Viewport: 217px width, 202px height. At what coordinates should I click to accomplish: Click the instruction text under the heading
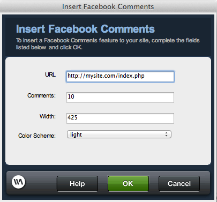click(108, 44)
